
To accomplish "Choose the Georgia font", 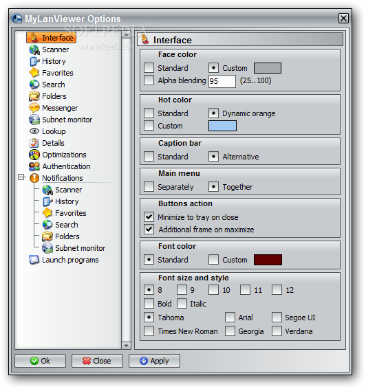I will coord(230,331).
